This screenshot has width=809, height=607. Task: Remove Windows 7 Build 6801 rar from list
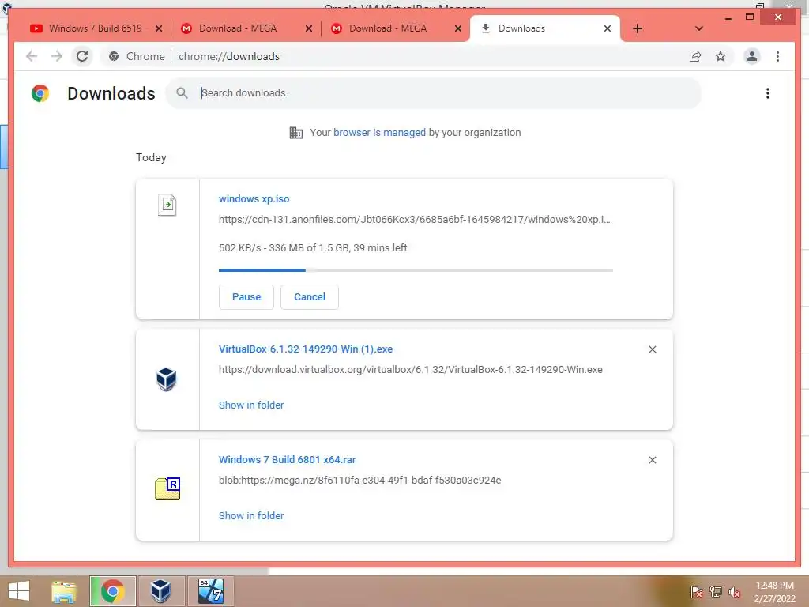652,460
